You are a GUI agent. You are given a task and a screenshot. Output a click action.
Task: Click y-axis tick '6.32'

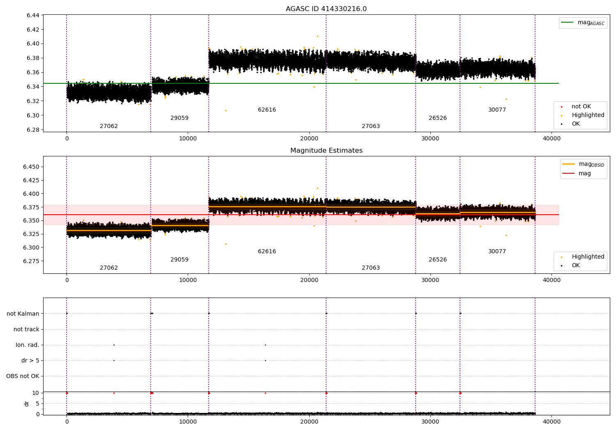click(x=33, y=101)
